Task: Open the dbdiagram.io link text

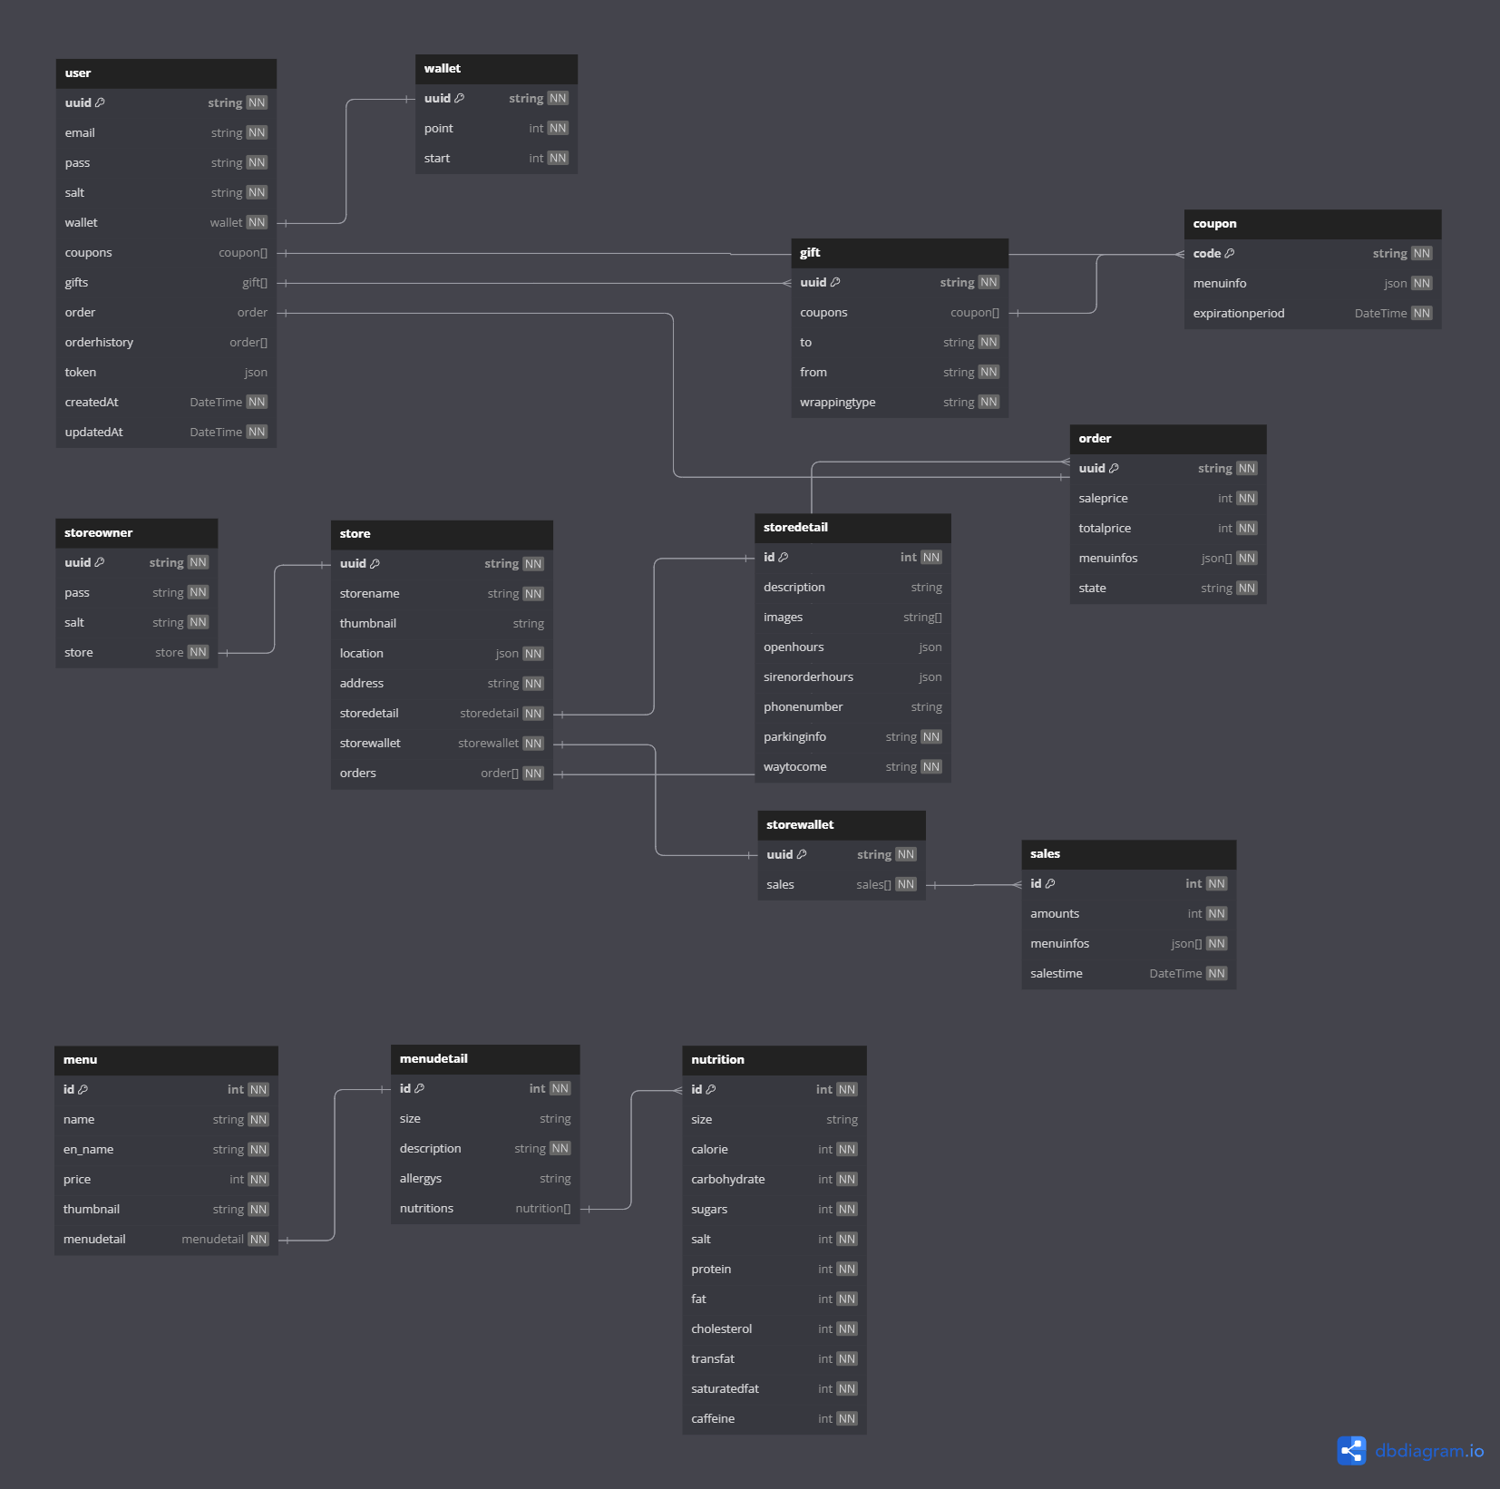Action: coord(1429,1451)
